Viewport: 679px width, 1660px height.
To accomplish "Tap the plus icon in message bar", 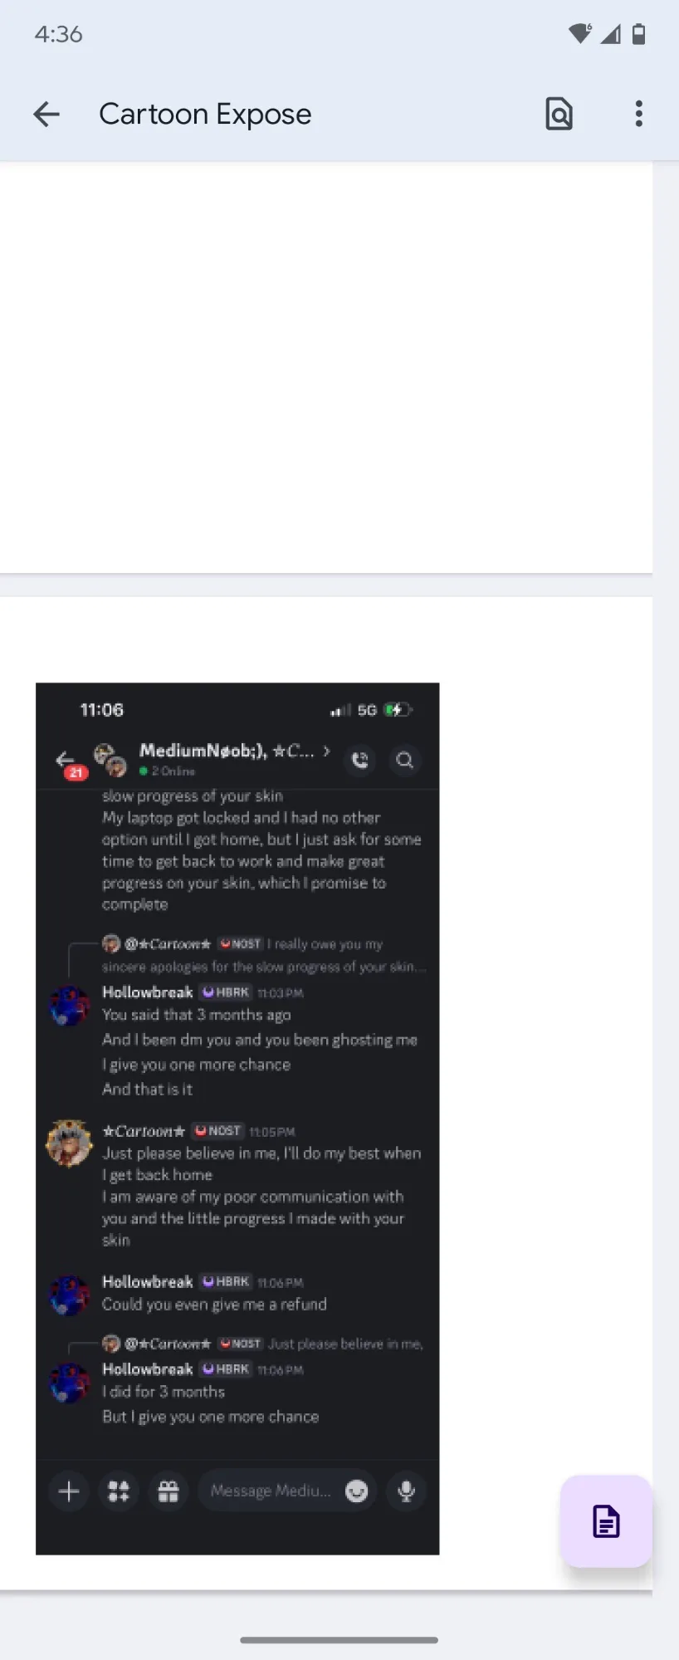I will click(69, 1491).
